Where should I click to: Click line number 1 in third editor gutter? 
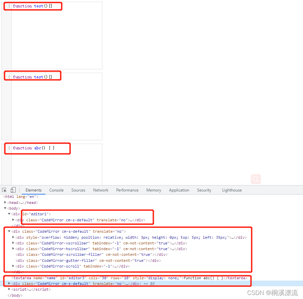point(9,148)
